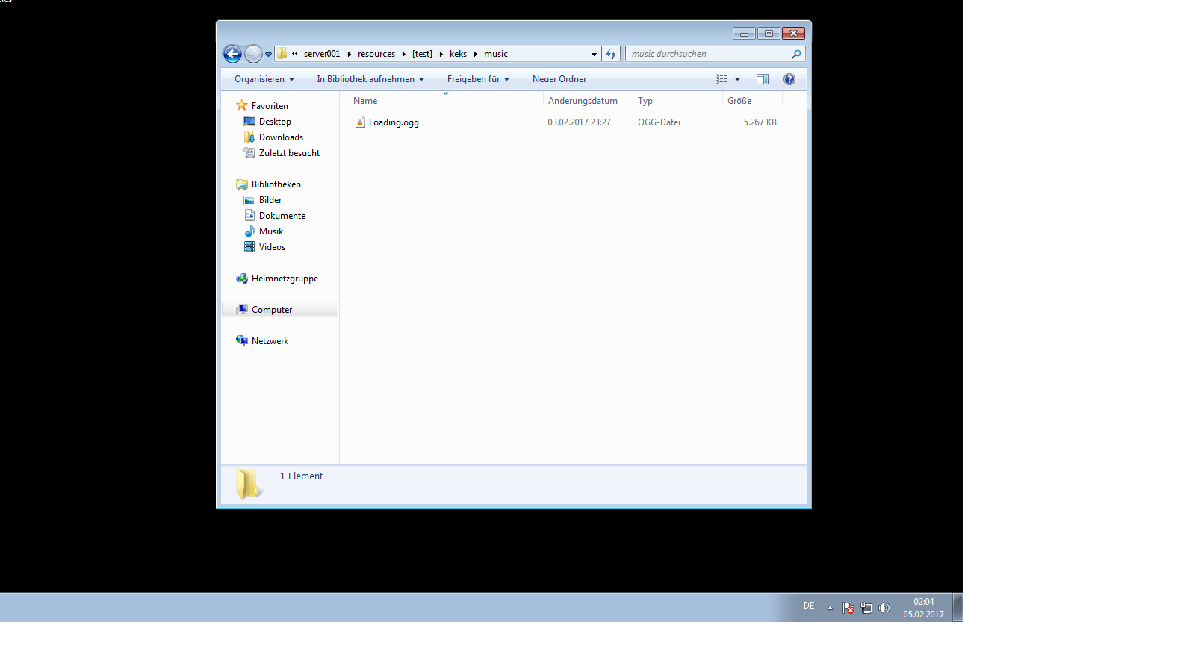
Task: Select the Bilder library icon
Action: click(x=249, y=199)
